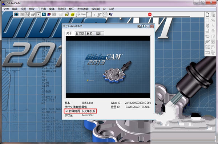
Task: Open the 工艺库 menu
Action: pyautogui.click(x=42, y=9)
